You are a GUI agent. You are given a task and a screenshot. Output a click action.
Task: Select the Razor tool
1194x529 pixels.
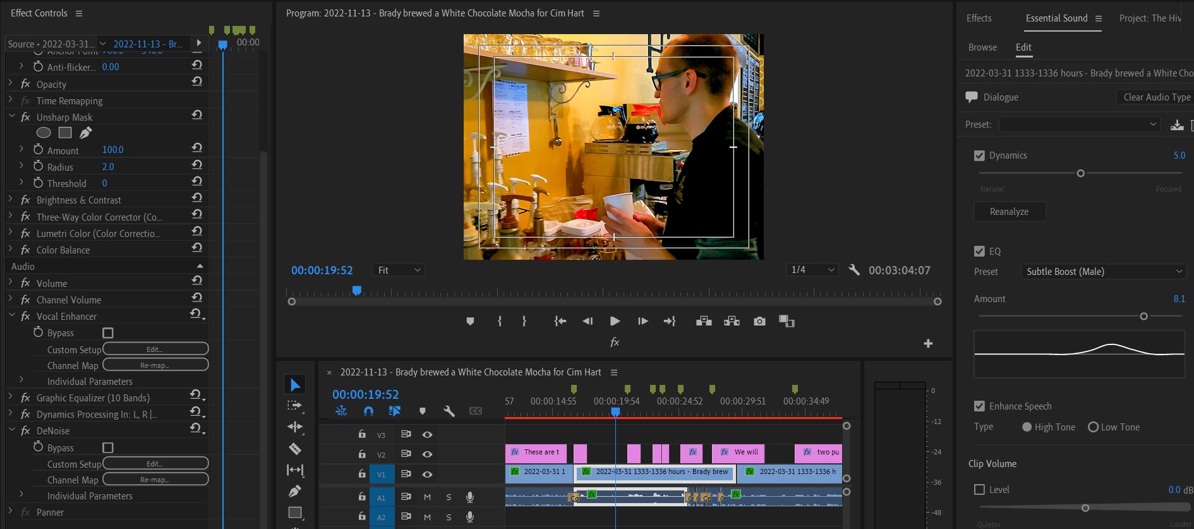(295, 449)
